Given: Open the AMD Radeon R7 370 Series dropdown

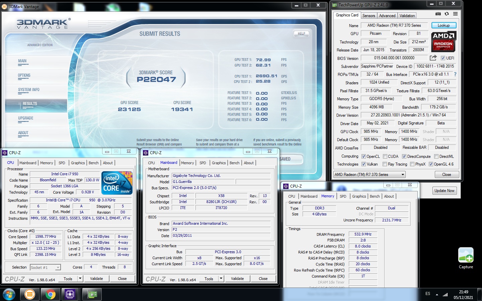Looking at the screenshot, I should (x=369, y=175).
